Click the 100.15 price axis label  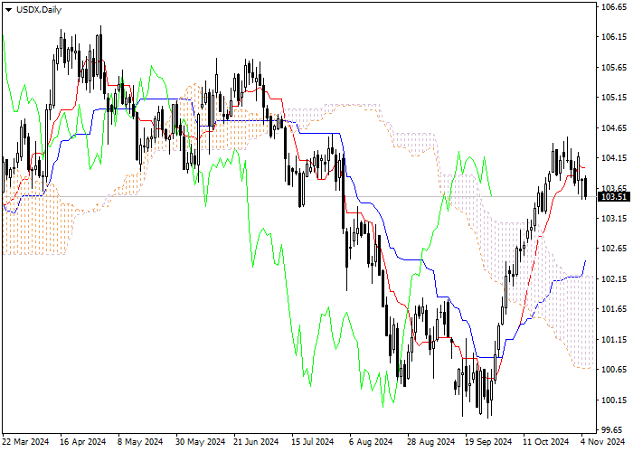point(614,400)
